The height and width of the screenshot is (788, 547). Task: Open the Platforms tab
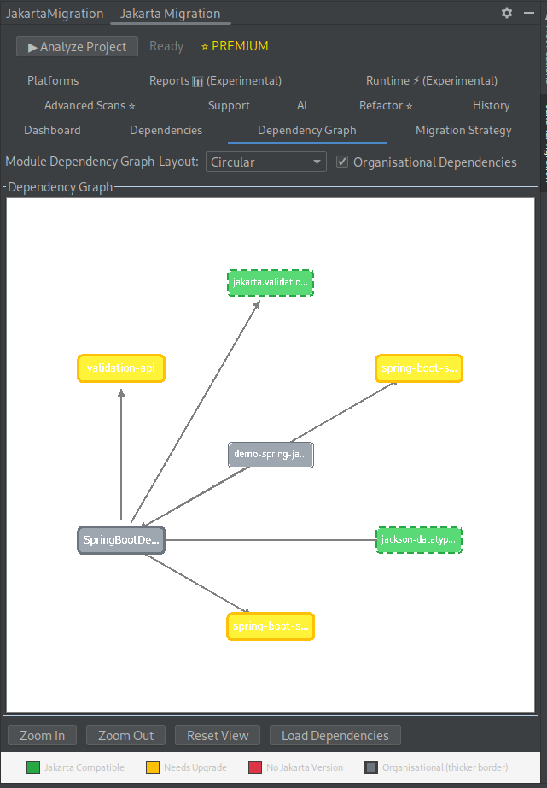[53, 81]
